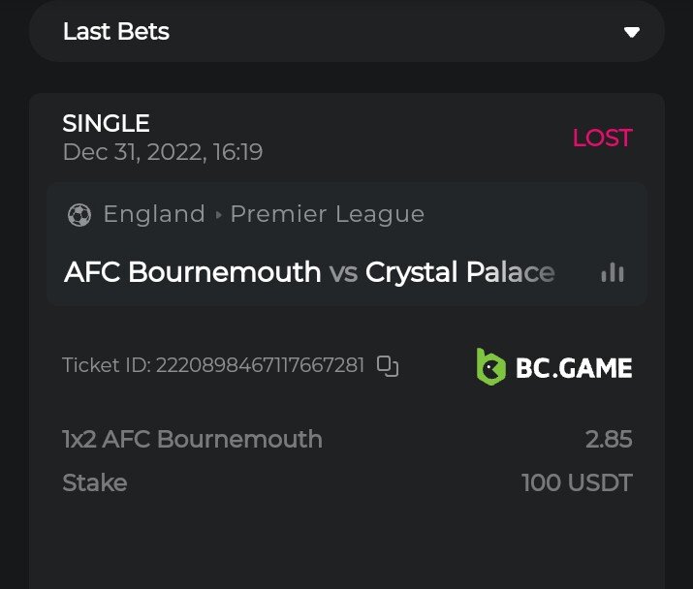Click the 1x2 AFC Bournemouth selection

[192, 439]
